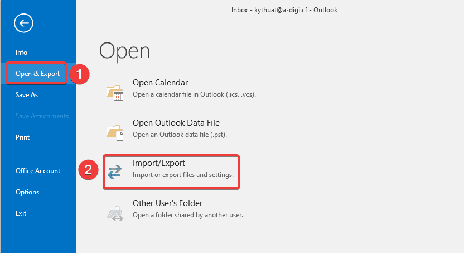Select Open & Export in sidebar
The width and height of the screenshot is (464, 253).
(37, 74)
